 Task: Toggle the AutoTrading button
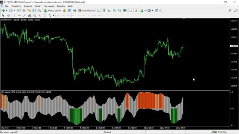pos(86,10)
